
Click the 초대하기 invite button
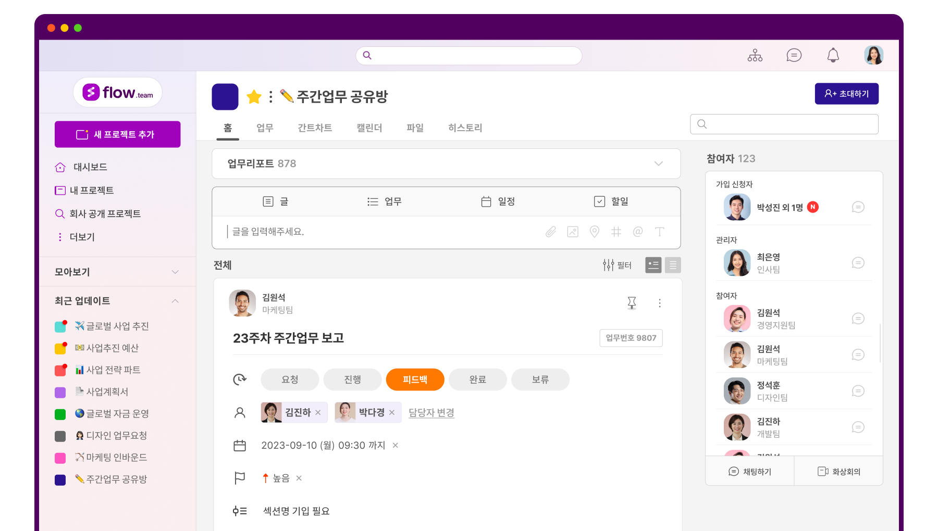[x=846, y=94]
